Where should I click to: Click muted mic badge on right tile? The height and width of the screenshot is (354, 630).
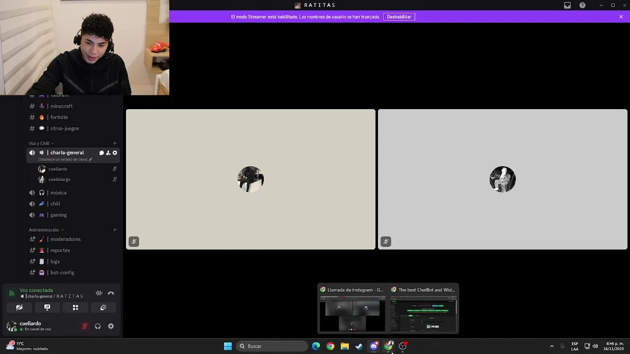click(x=386, y=241)
